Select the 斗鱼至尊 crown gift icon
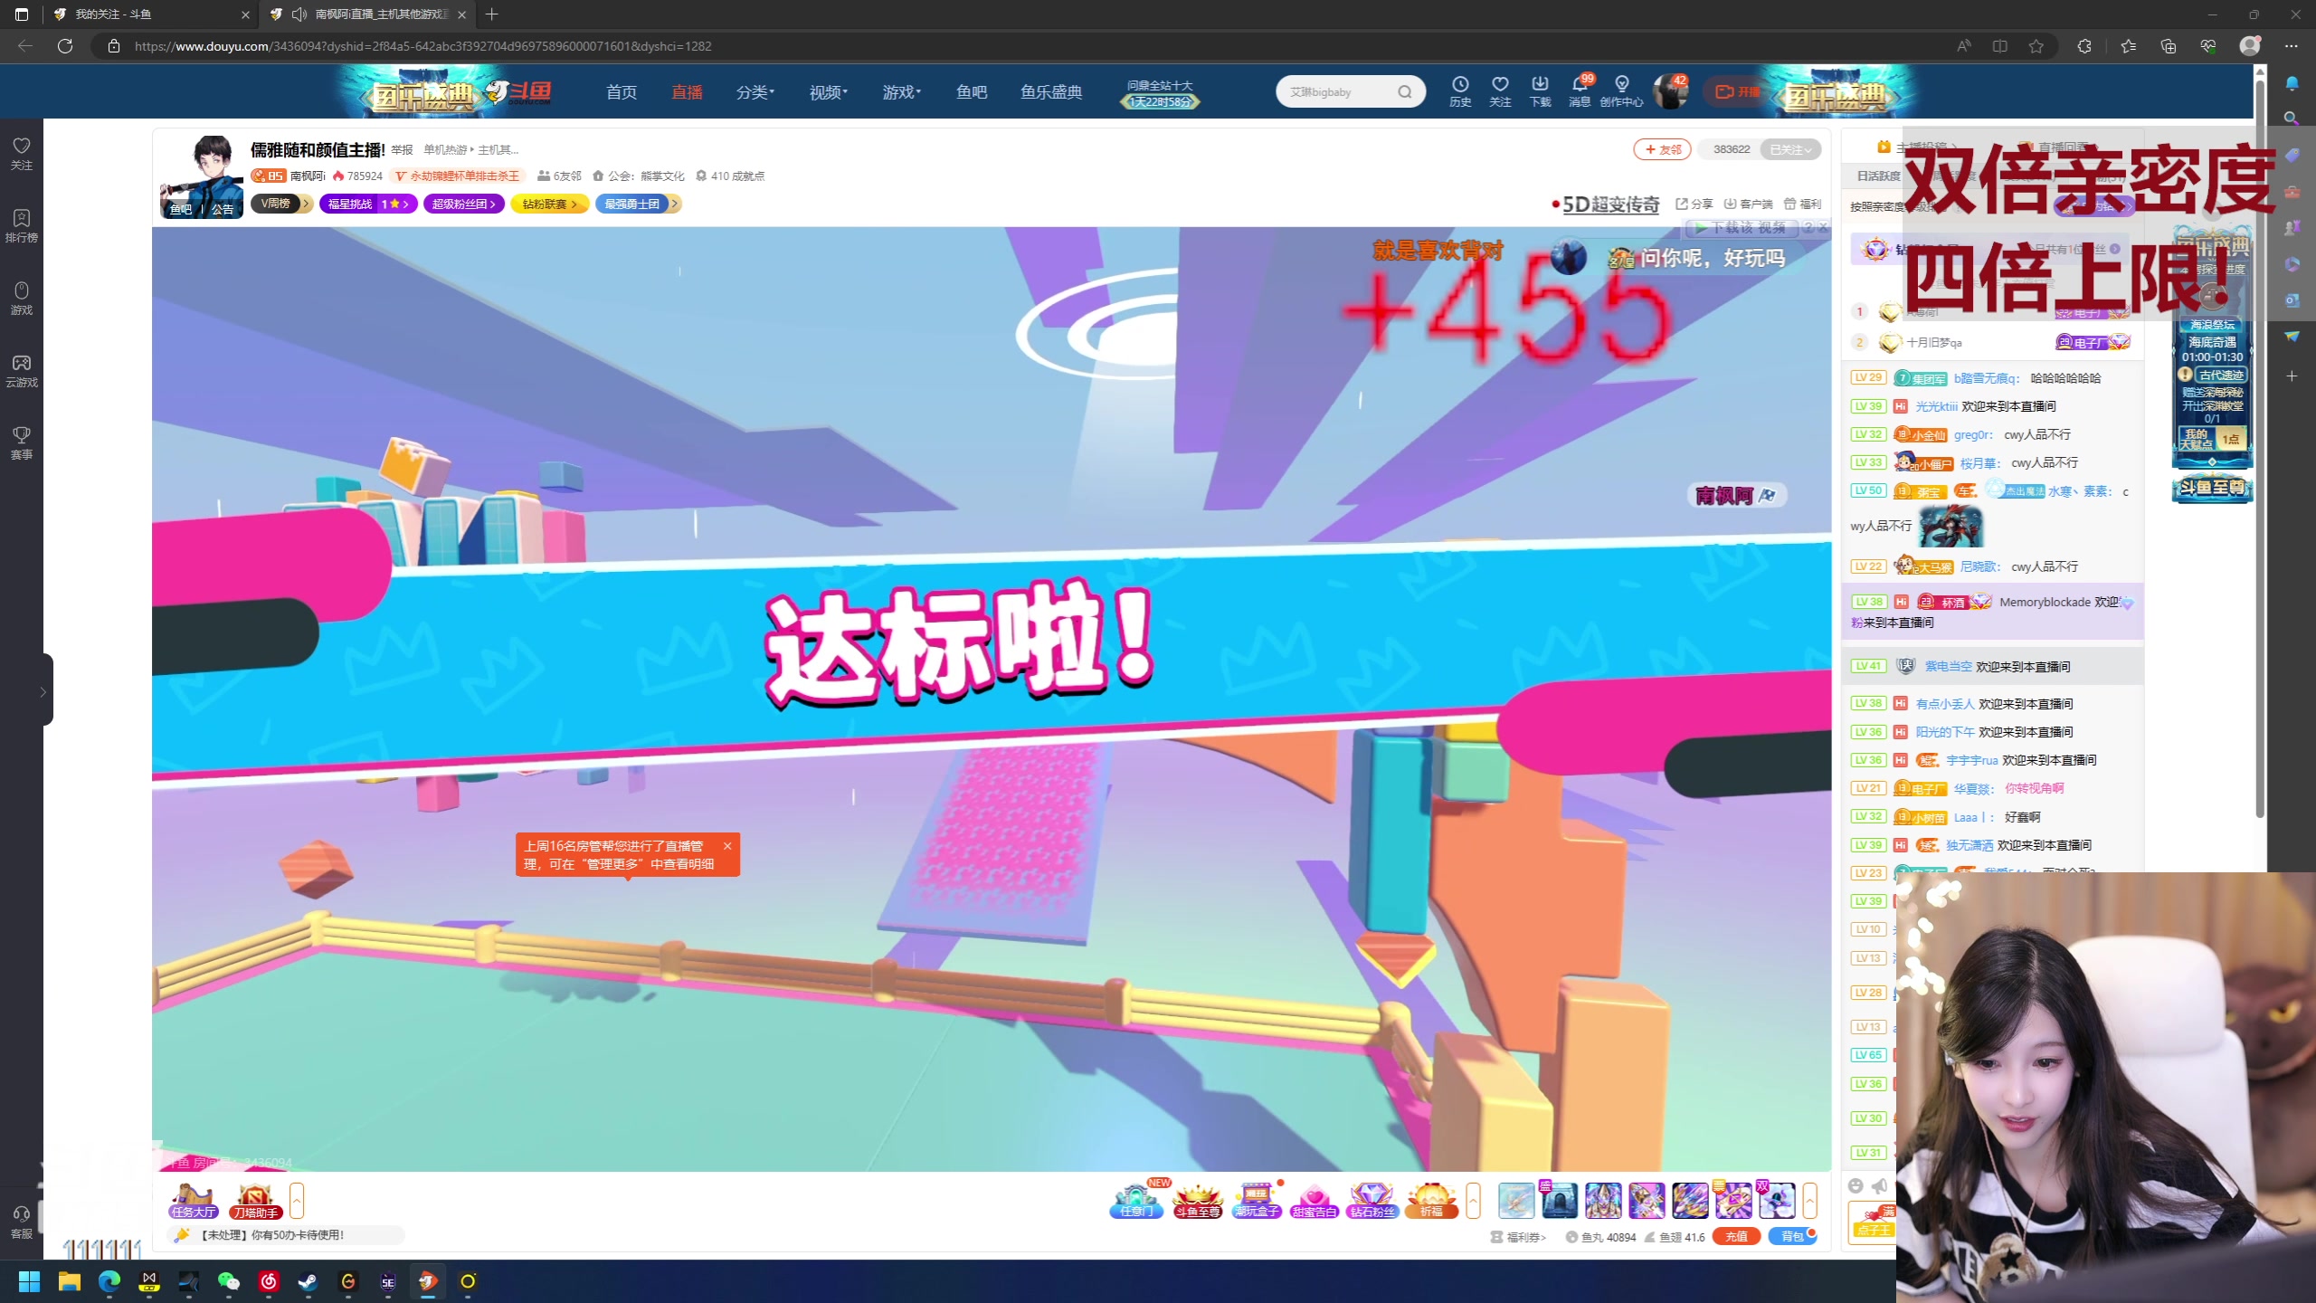2316x1303 pixels. click(x=1196, y=1202)
